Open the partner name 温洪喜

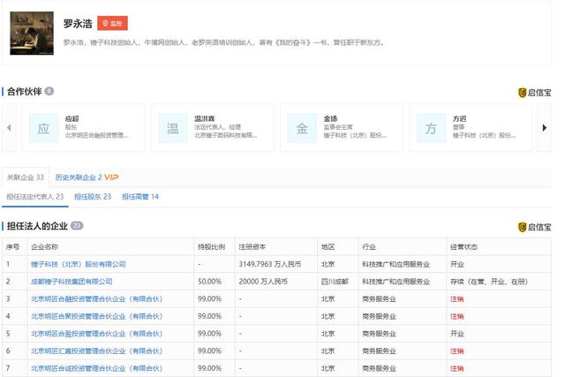[204, 118]
